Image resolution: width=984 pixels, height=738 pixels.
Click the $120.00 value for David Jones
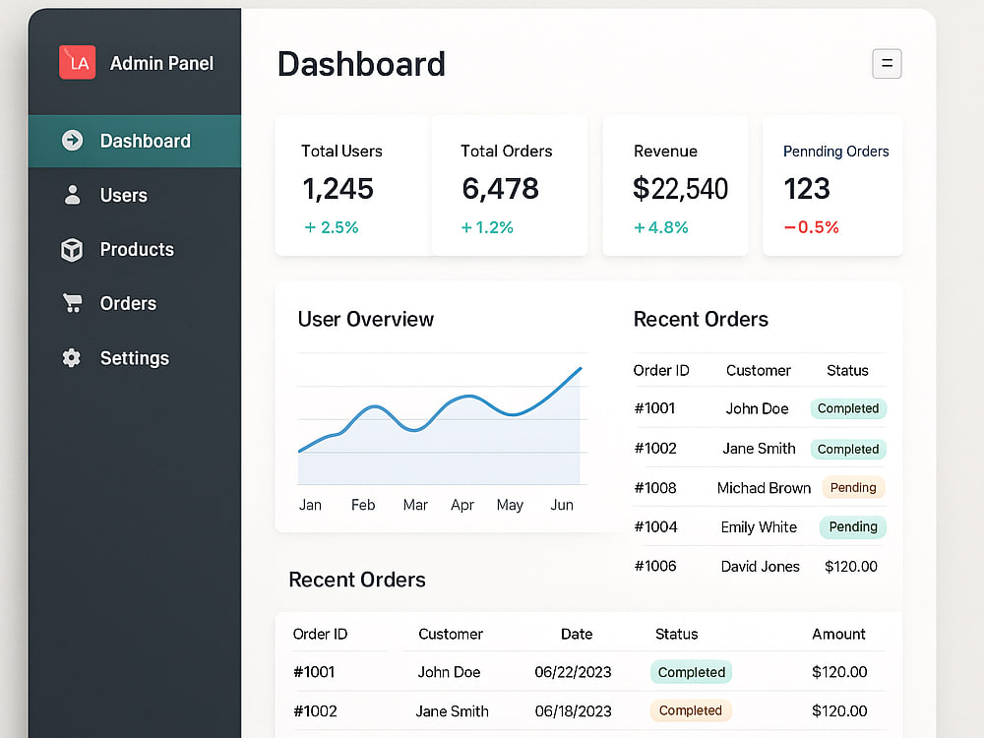(x=851, y=567)
